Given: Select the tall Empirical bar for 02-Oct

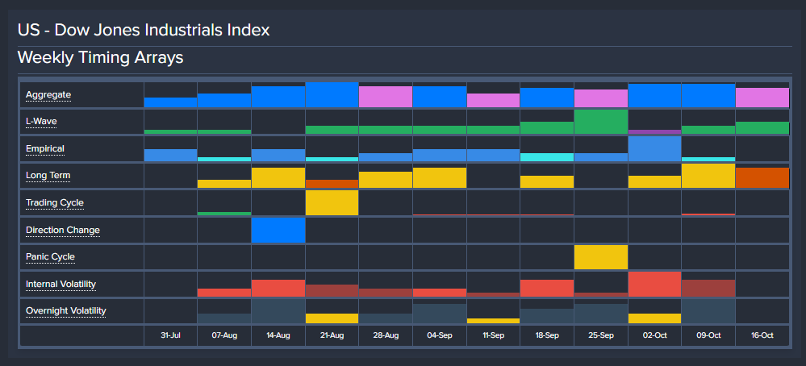Looking at the screenshot, I should pos(654,149).
